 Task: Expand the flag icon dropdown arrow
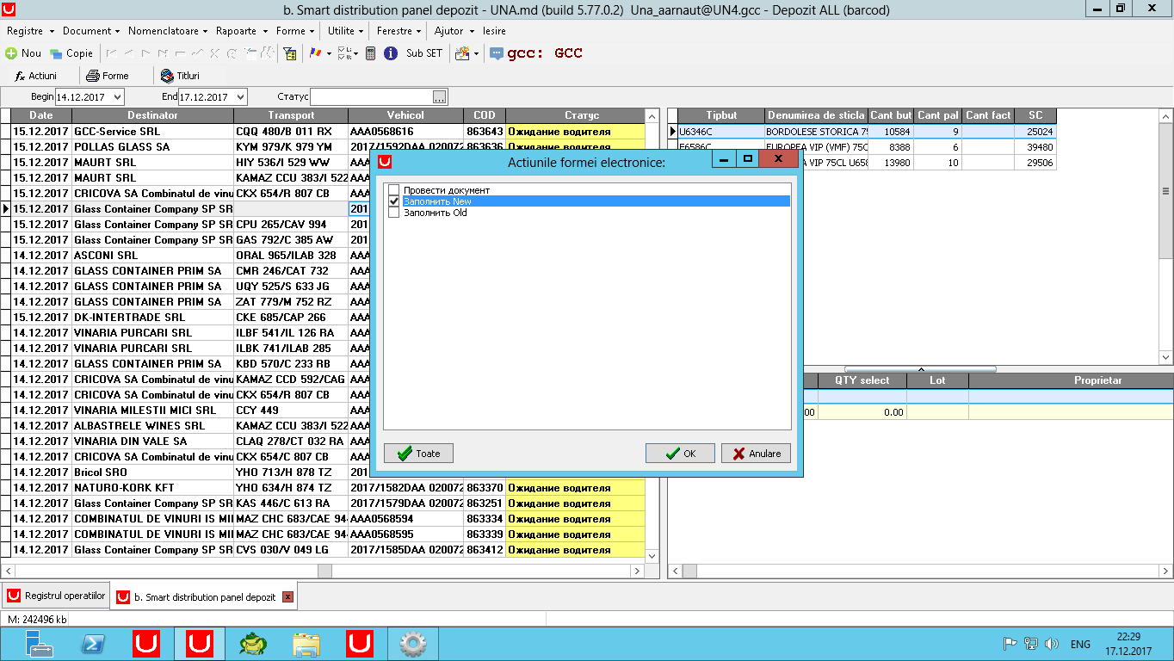(x=329, y=53)
